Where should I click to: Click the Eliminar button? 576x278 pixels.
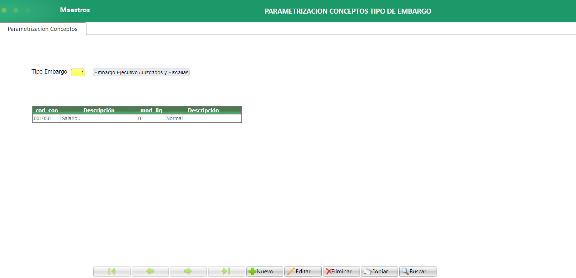(x=341, y=271)
